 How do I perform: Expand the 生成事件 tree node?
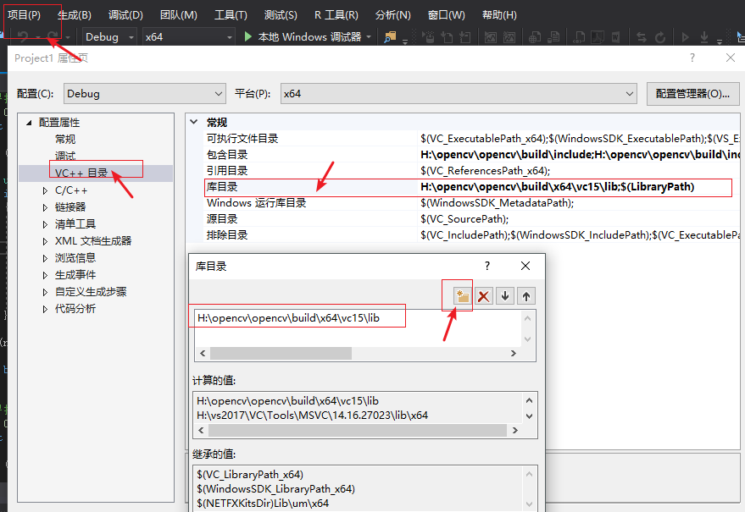coord(45,275)
